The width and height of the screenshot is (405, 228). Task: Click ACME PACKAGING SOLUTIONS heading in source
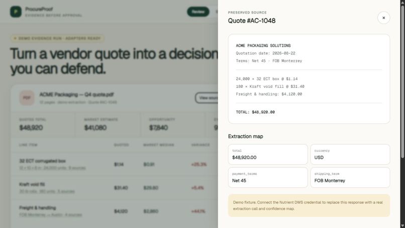(x=263, y=45)
